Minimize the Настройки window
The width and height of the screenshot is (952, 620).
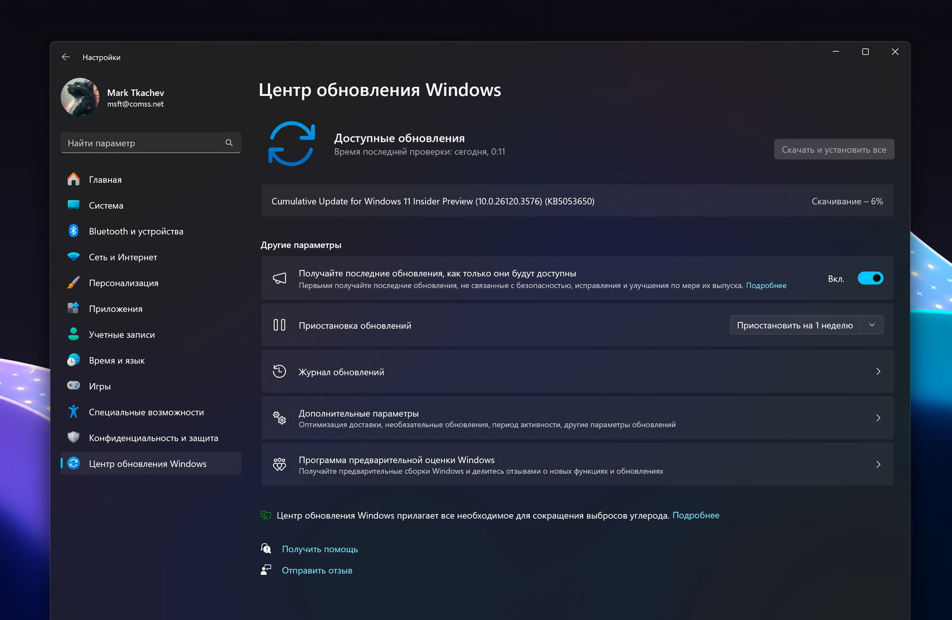[836, 51]
